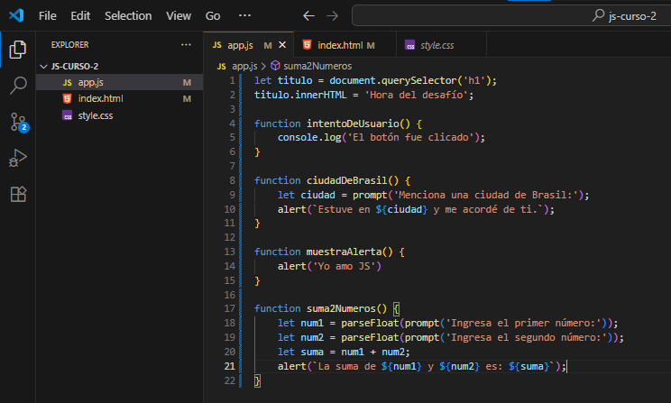Click the M status badge beside index.html in Explorer
Viewport: 671px width, 403px height.
point(187,99)
